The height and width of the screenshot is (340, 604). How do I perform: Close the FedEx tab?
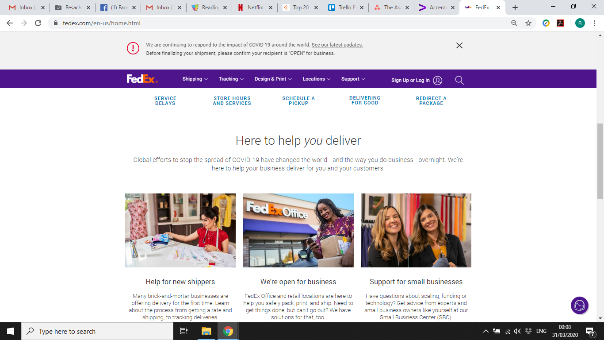(x=498, y=8)
